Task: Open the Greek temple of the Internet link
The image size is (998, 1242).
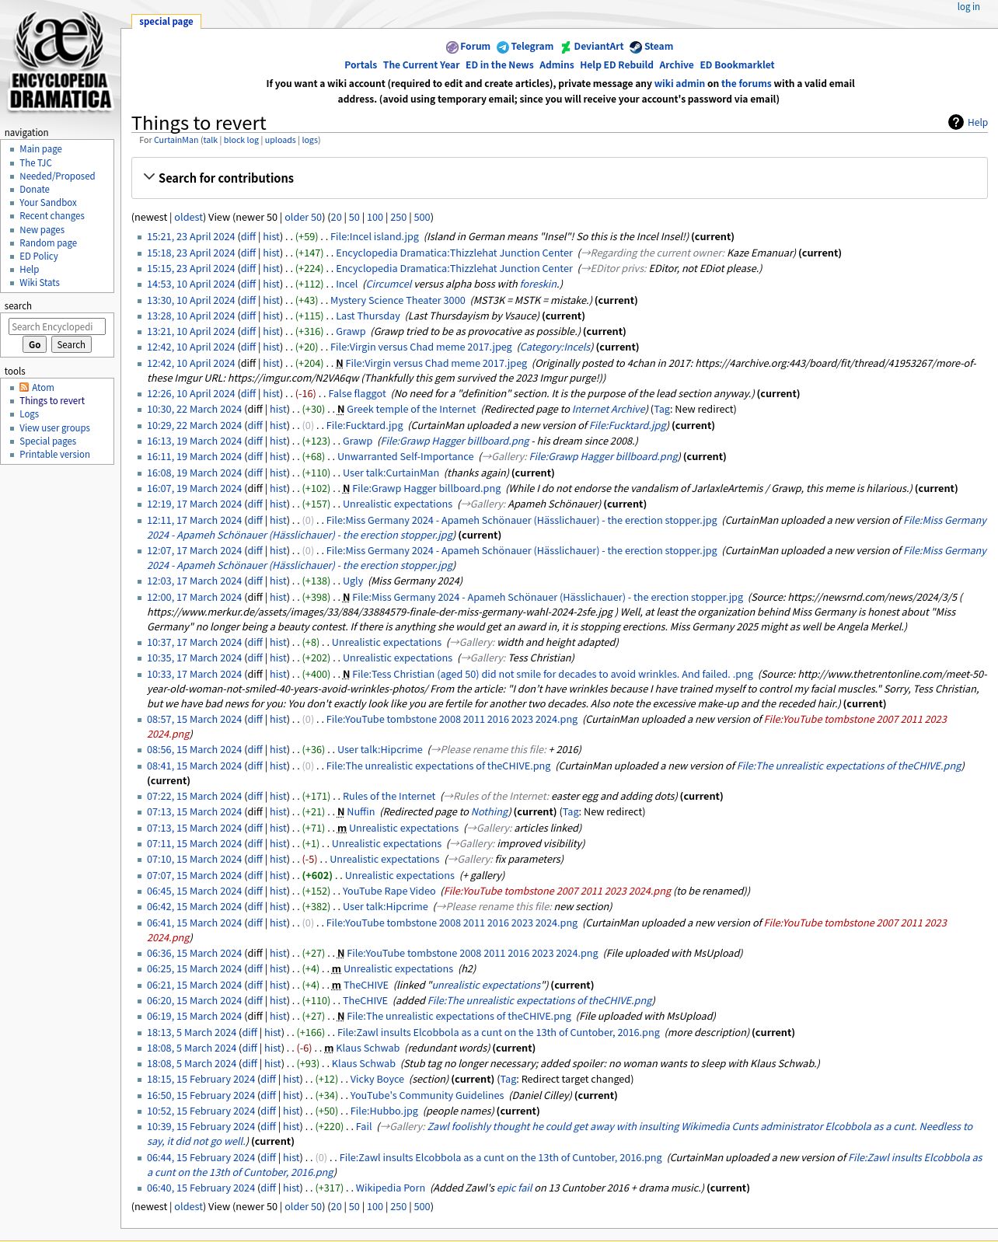Action: coord(411,410)
